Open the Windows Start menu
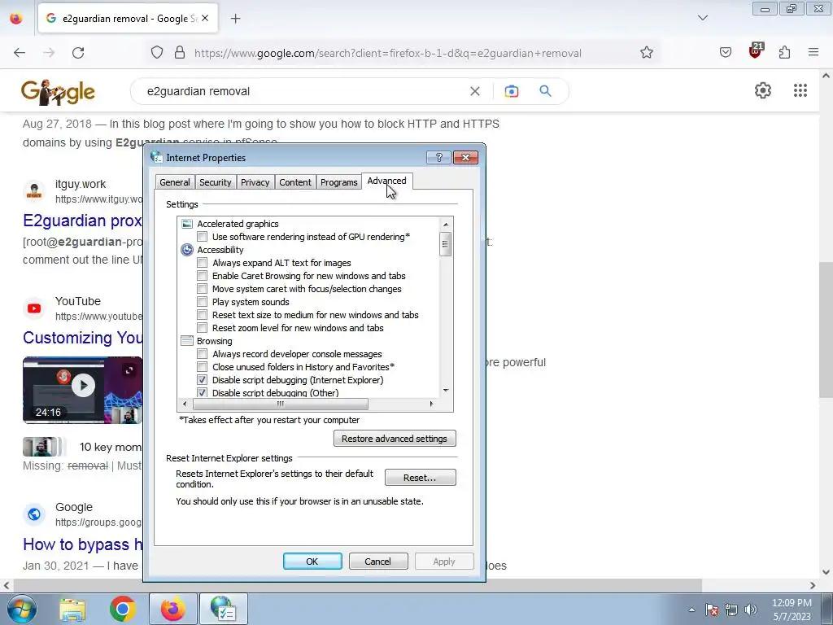This screenshot has height=625, width=833. (x=22, y=609)
